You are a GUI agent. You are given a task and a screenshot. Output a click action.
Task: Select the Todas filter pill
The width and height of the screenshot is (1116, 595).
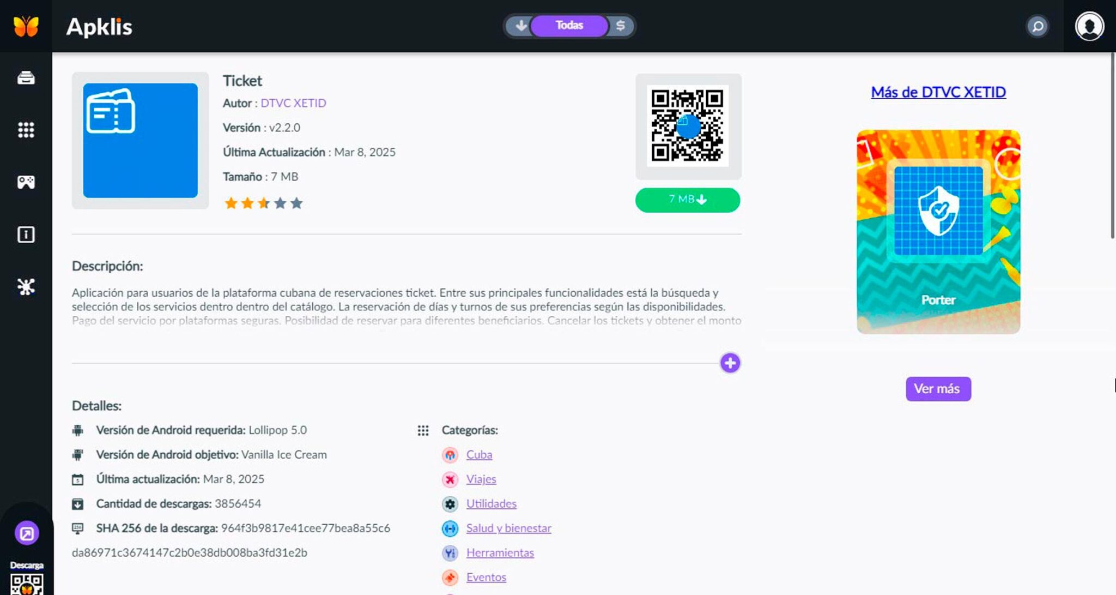click(x=569, y=26)
